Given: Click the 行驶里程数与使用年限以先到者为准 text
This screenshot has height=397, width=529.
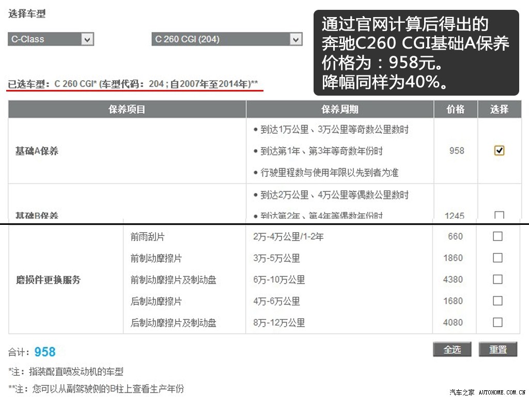Looking at the screenshot, I should (329, 173).
